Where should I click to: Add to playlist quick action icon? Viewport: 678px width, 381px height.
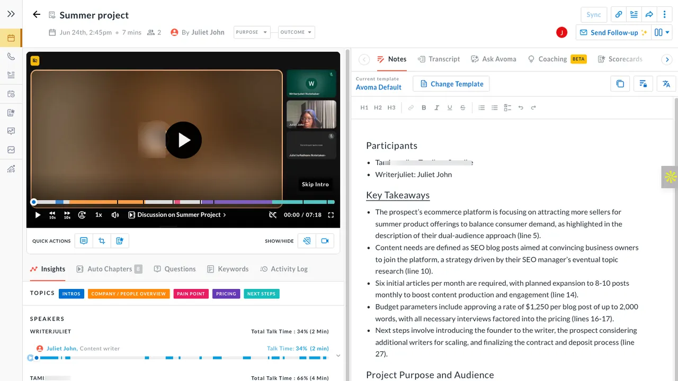[120, 241]
